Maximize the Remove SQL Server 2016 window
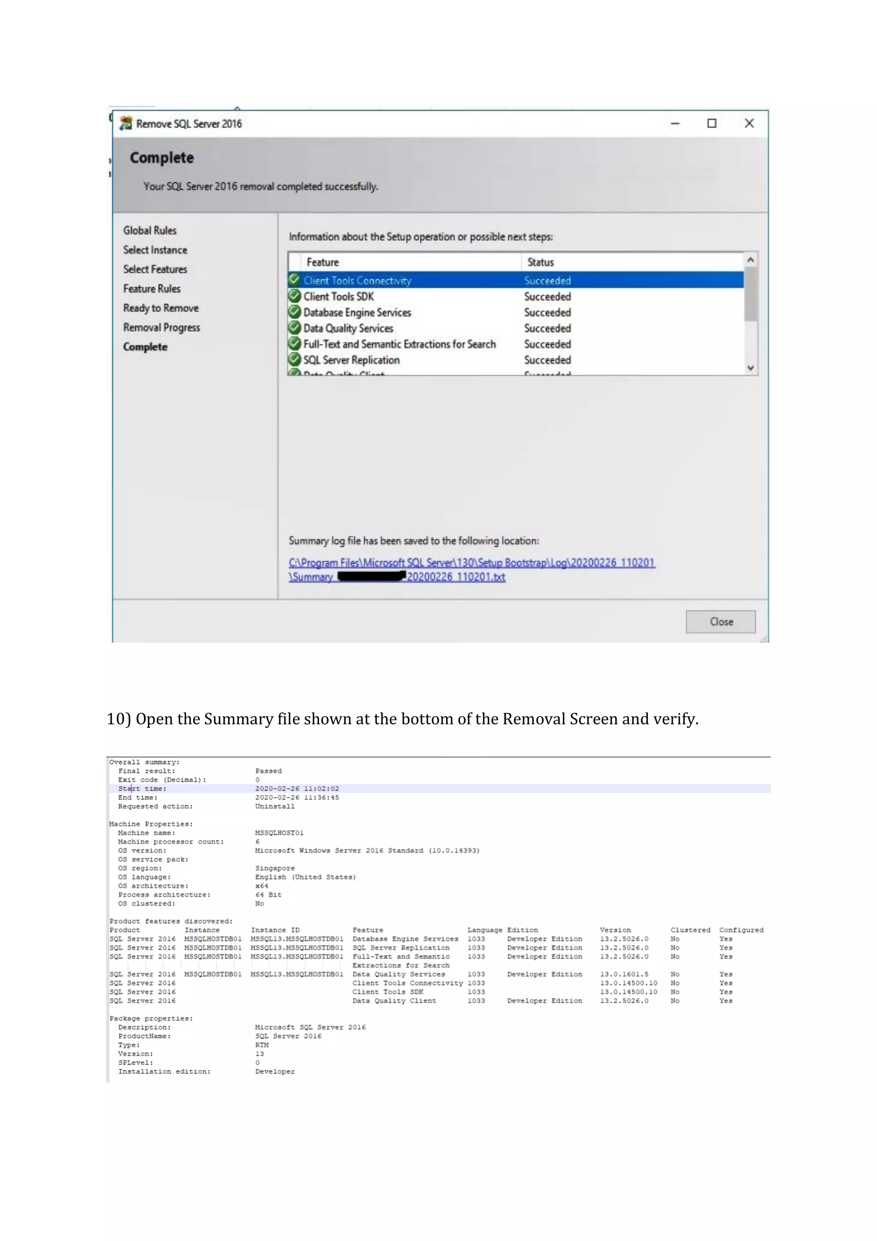Screen dimensions: 877x1241 (712, 123)
